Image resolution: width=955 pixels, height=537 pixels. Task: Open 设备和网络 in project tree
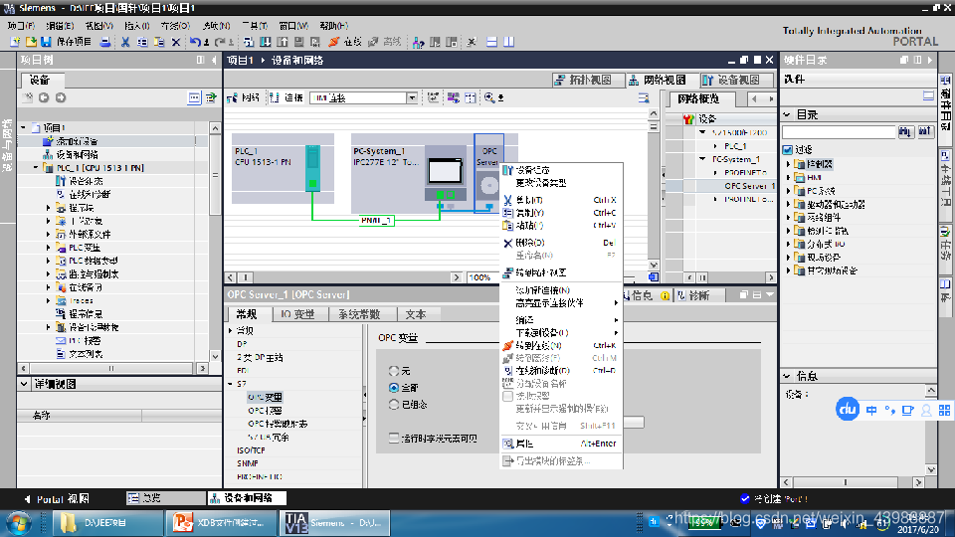coord(77,155)
